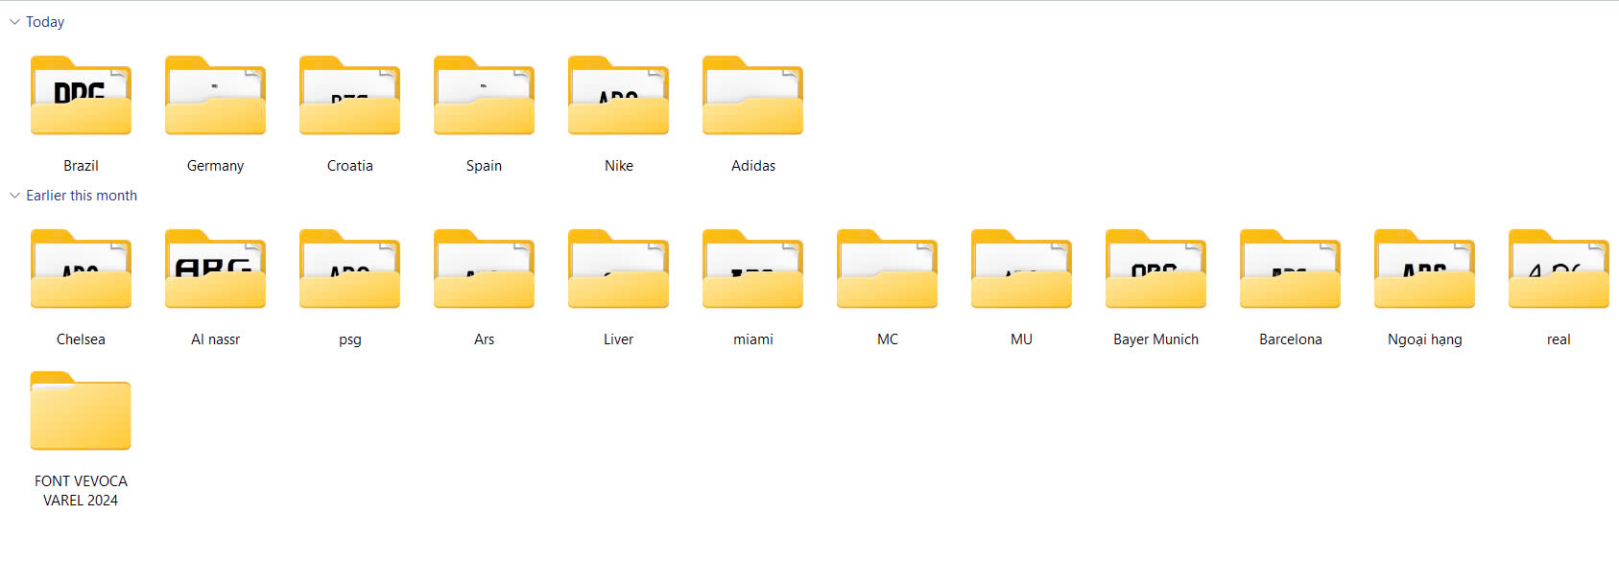Click the Earlier this month header label

82,196
